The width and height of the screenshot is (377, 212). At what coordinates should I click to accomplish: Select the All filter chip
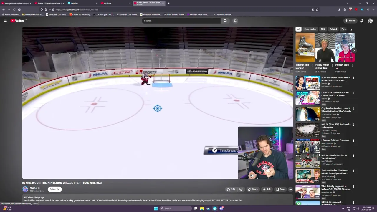(x=298, y=29)
